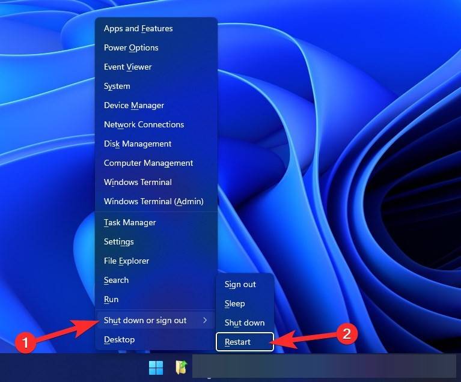Open the folder icon on taskbar
This screenshot has height=382, width=461.
tap(182, 368)
